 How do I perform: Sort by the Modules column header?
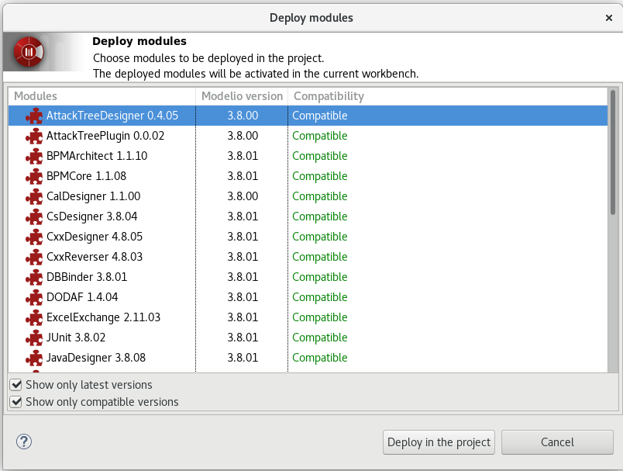pyautogui.click(x=101, y=96)
